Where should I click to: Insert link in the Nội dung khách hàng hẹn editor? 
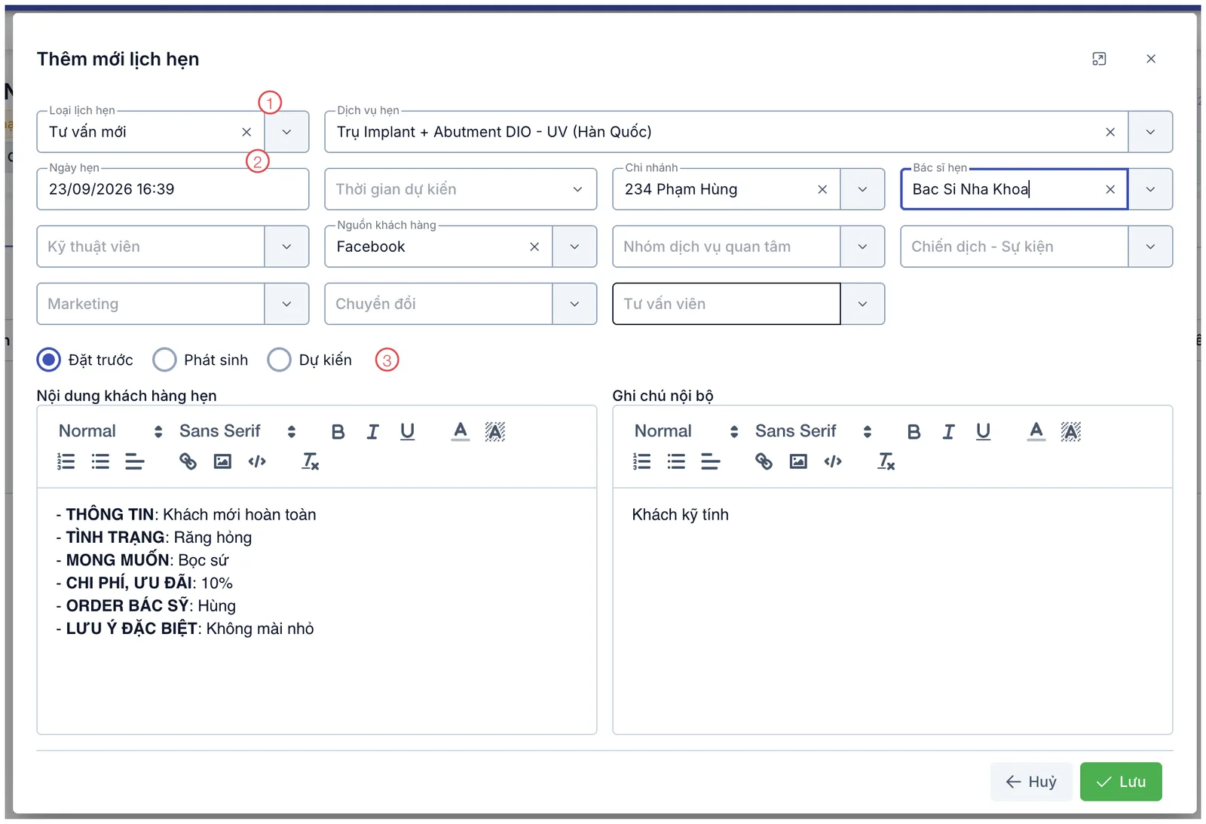click(188, 461)
